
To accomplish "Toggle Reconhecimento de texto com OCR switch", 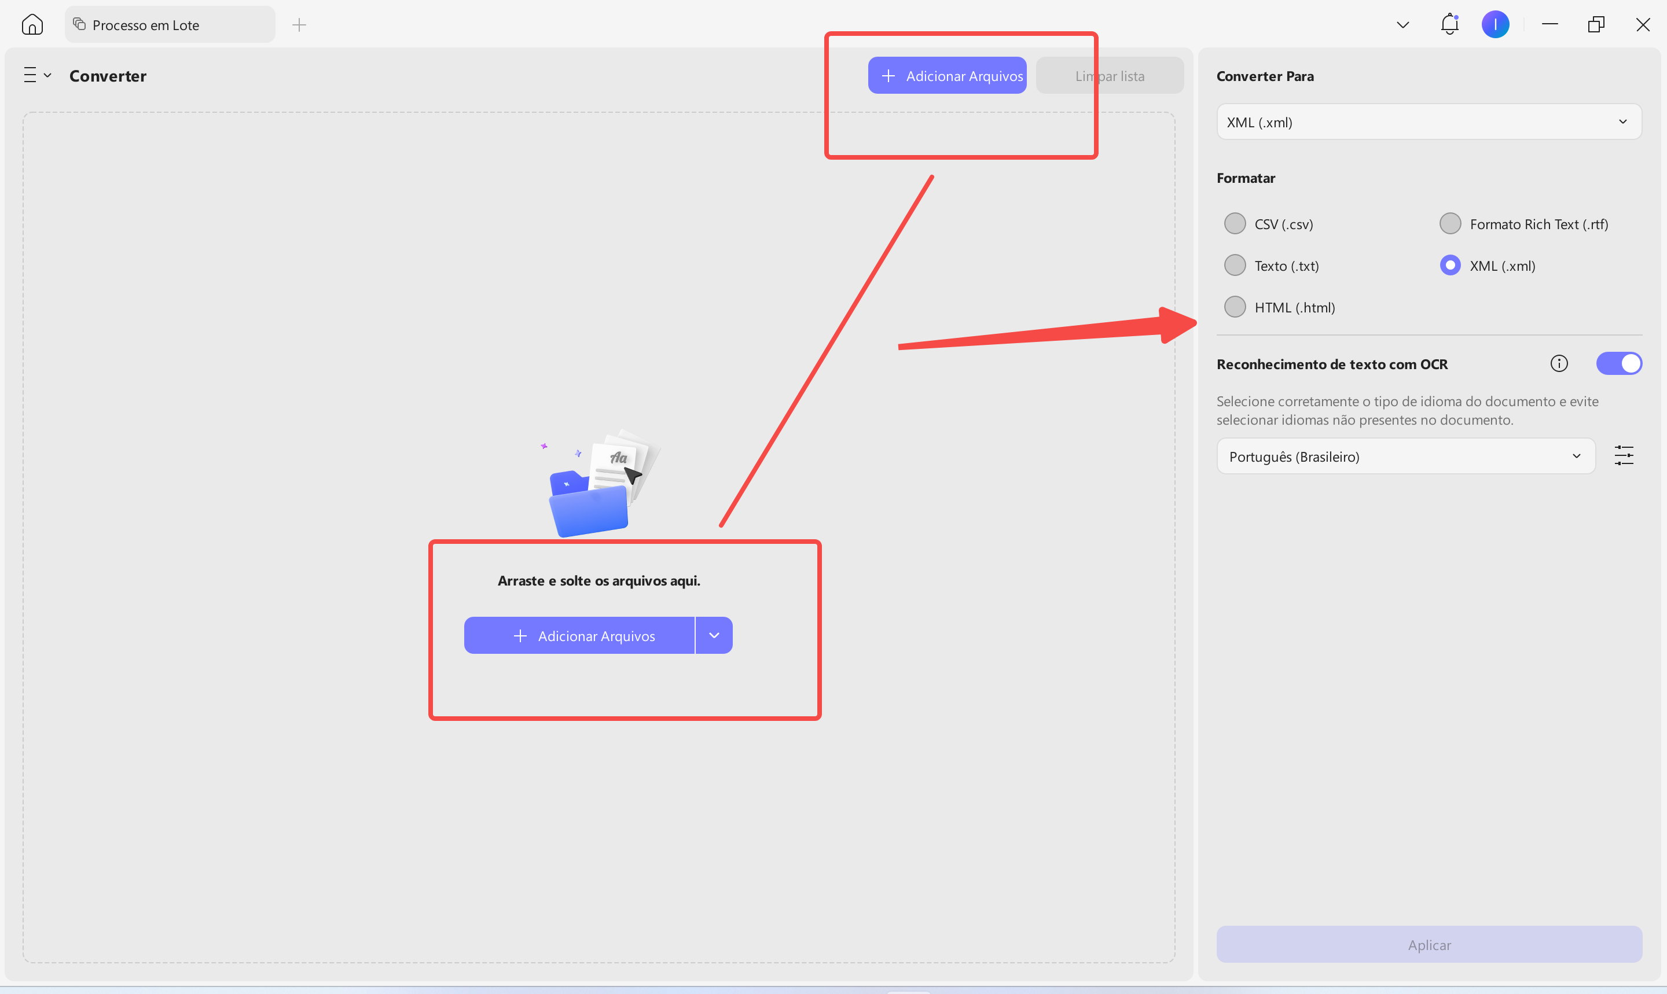I will [x=1619, y=364].
